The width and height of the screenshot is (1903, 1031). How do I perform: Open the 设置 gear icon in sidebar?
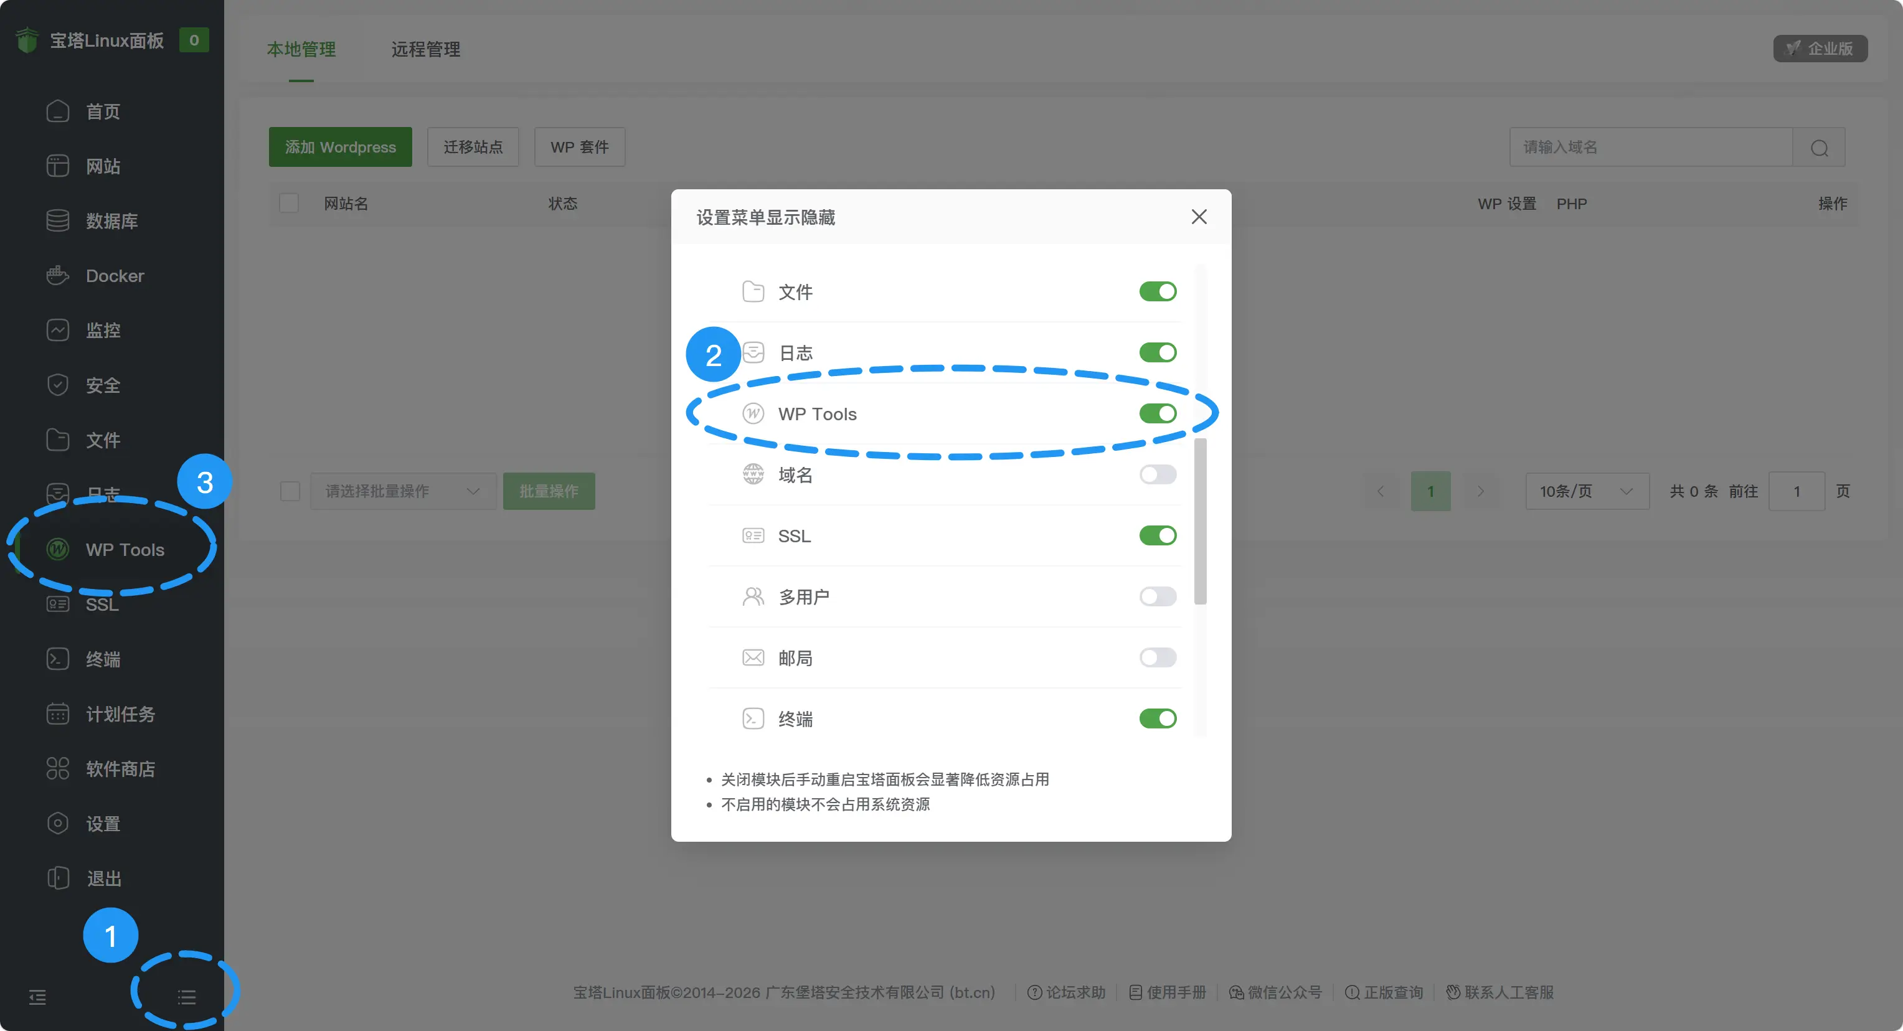58,822
